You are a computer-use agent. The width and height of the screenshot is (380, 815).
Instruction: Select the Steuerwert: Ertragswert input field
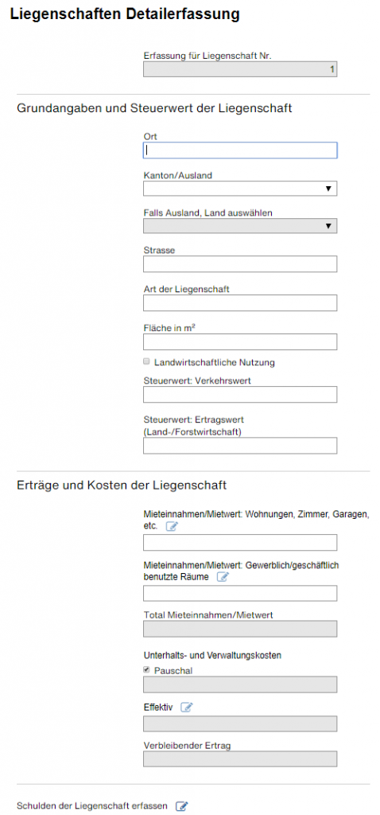click(240, 446)
